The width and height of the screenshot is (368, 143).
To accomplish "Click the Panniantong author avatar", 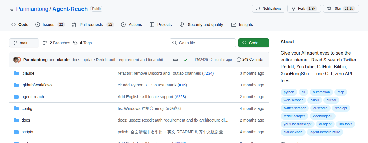I will point(16,60).
